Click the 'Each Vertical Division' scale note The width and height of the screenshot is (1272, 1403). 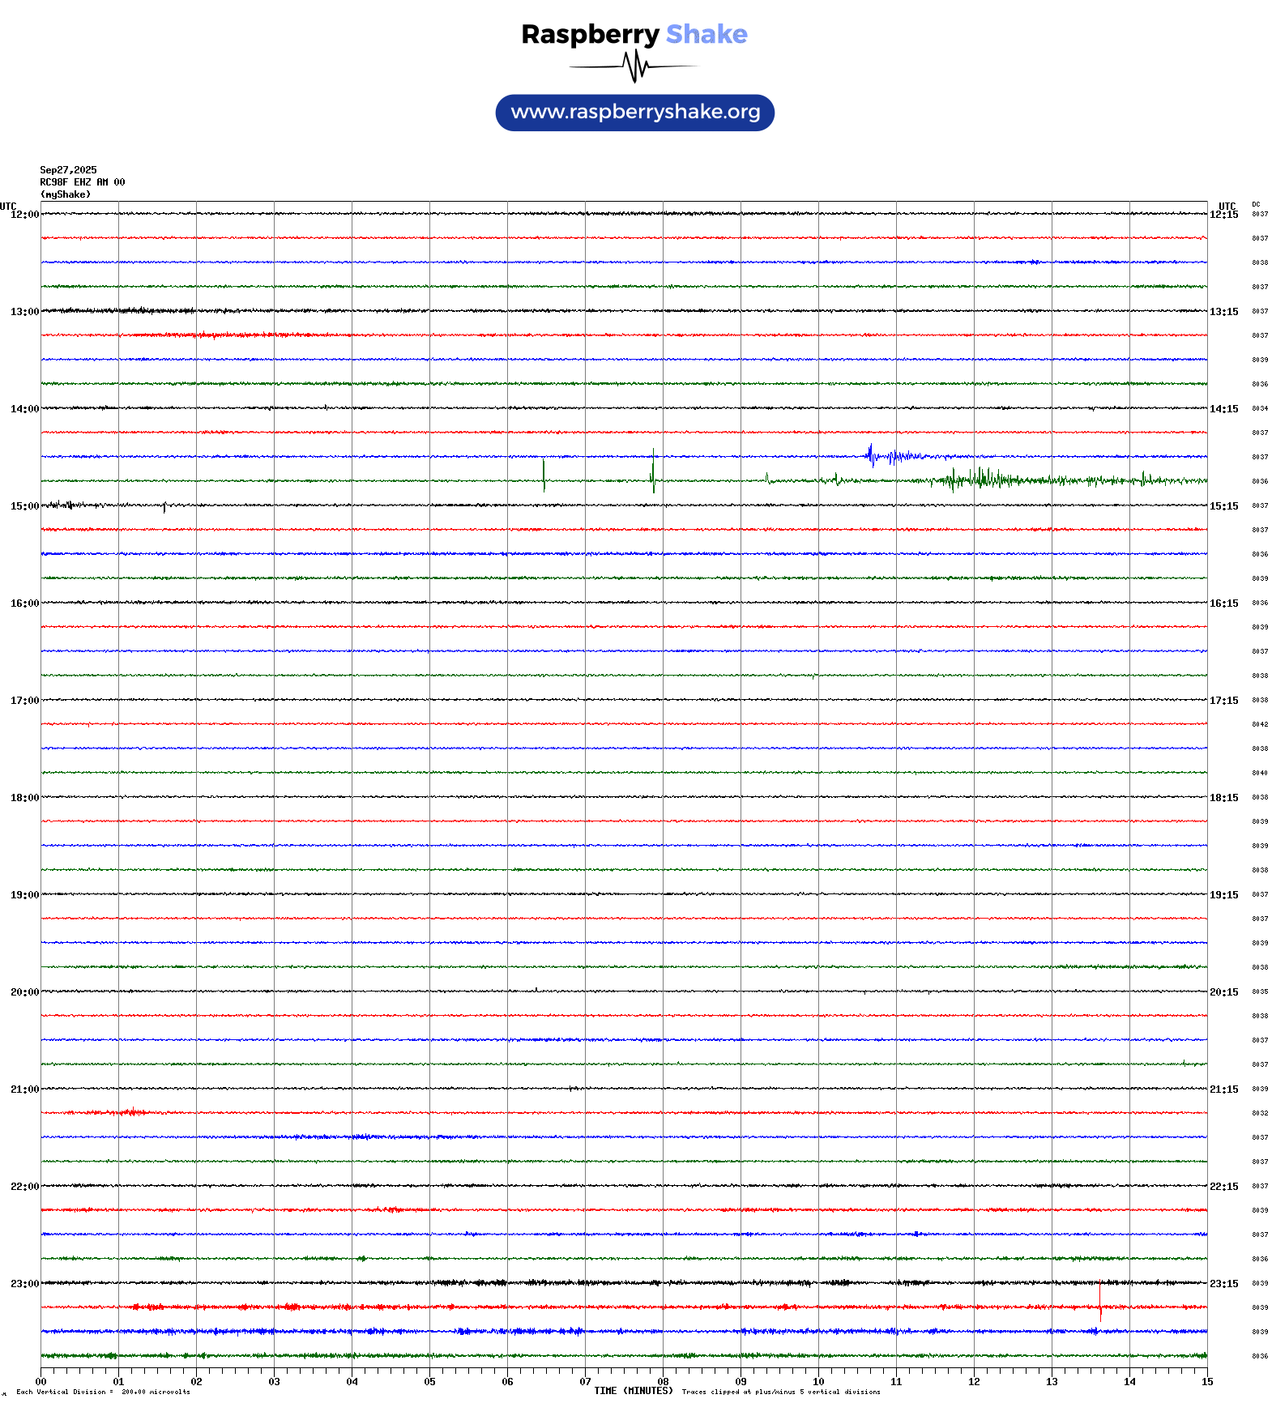pyautogui.click(x=103, y=1392)
